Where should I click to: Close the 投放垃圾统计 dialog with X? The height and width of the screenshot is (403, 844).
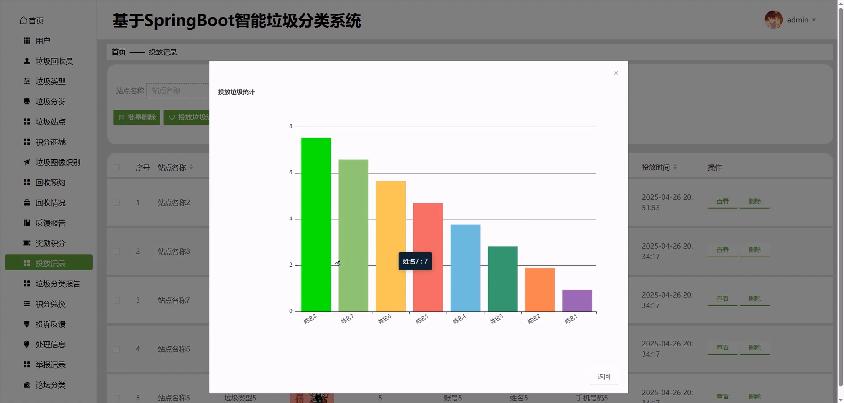[615, 73]
